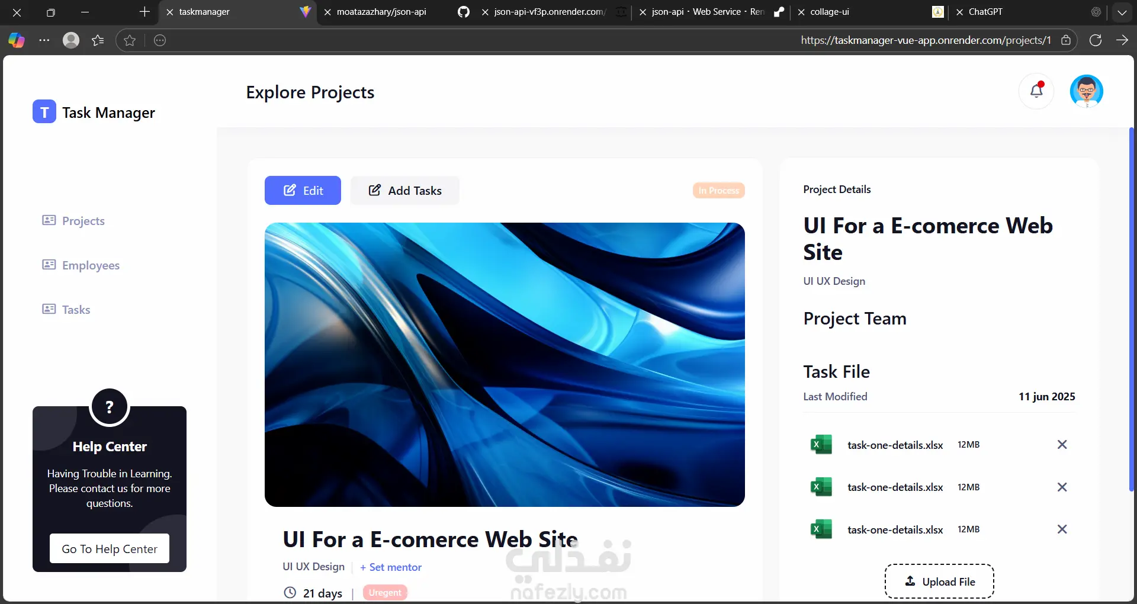This screenshot has height=604, width=1137.
Task: Click the Excel icon of the middle file row
Action: (x=821, y=487)
